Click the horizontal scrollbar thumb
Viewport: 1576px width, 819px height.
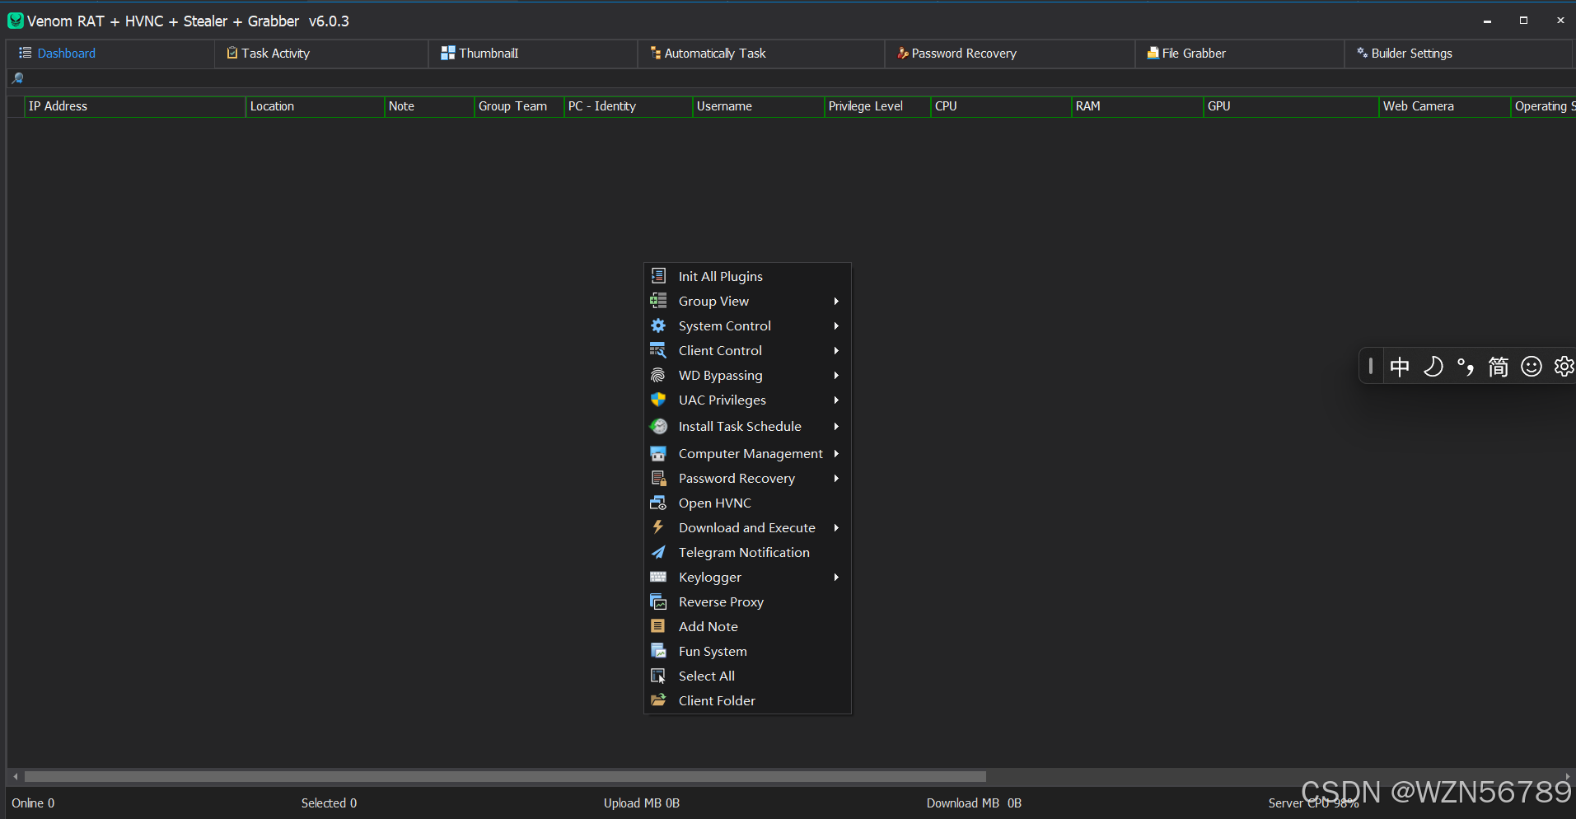point(505,776)
